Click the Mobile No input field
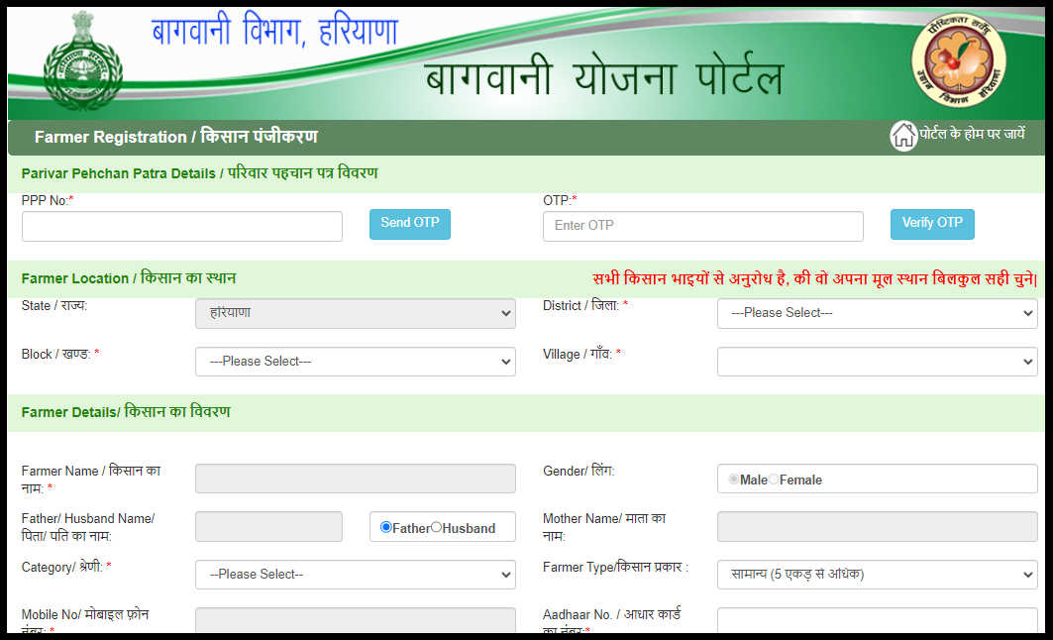Image resolution: width=1053 pixels, height=640 pixels. point(356,620)
